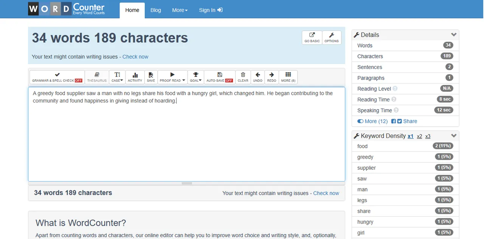Image resolution: width=484 pixels, height=239 pixels.
Task: Open the More (8) grid menu
Action: [x=288, y=77]
